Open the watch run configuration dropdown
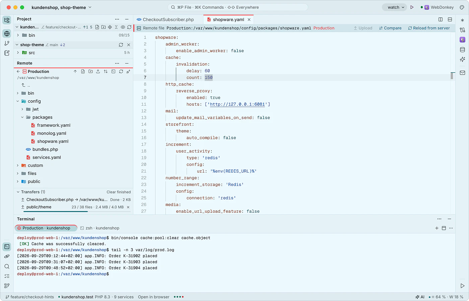 pyautogui.click(x=394, y=7)
